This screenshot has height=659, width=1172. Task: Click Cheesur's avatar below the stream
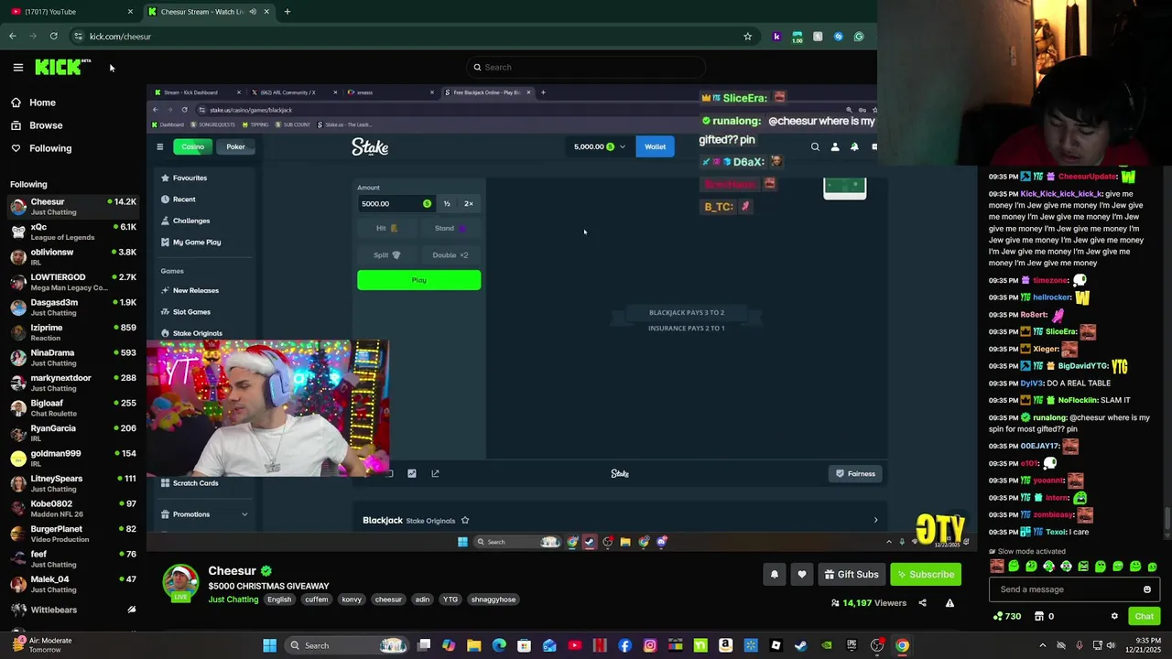(180, 583)
